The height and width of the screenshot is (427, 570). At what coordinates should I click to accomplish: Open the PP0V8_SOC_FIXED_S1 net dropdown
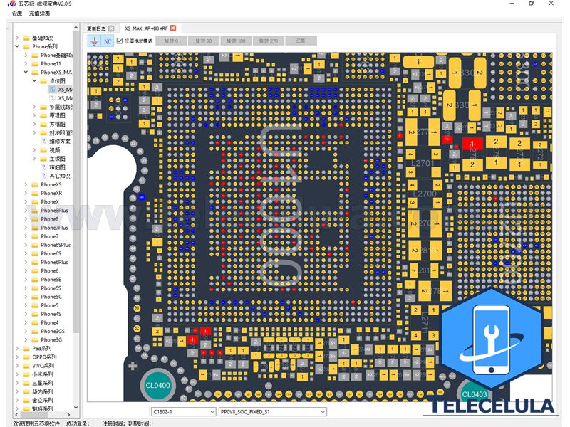tap(323, 412)
